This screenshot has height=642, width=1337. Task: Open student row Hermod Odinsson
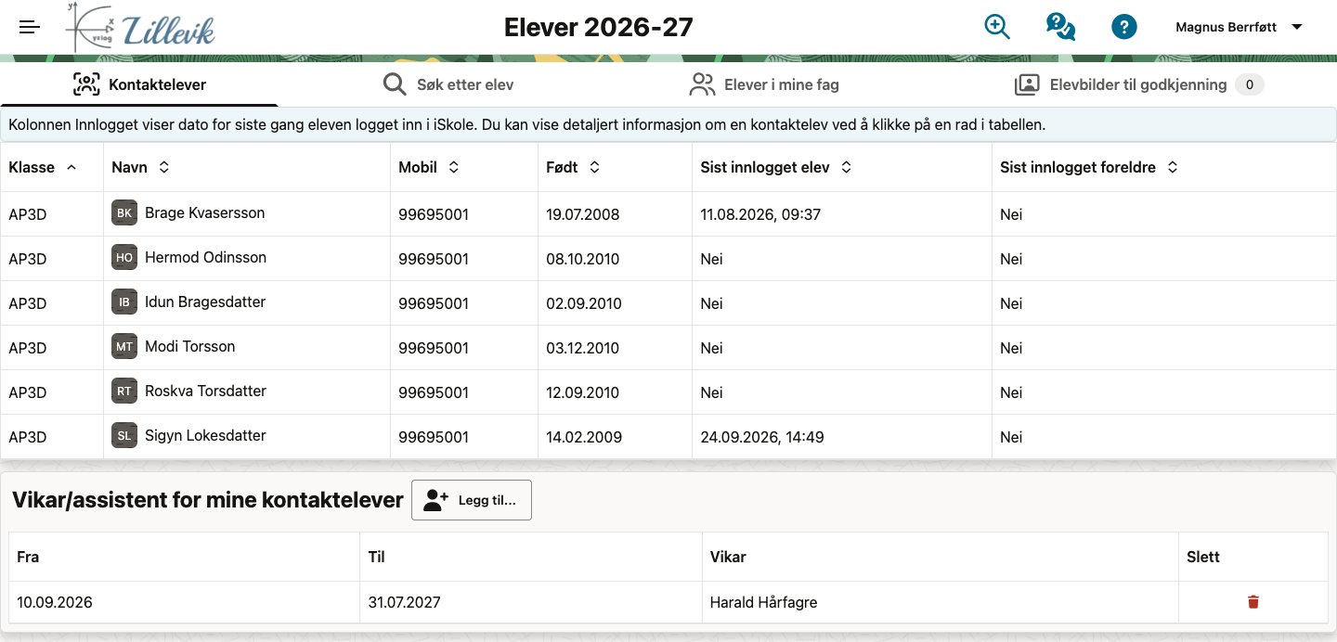668,259
